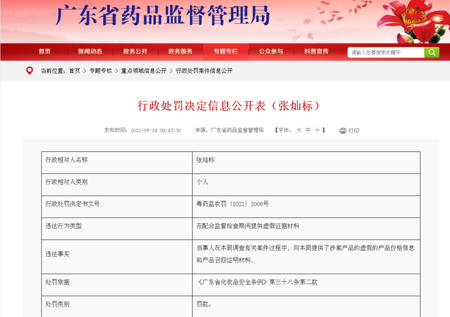Image resolution: width=450 pixels, height=317 pixels.
Task: Open the 新闻动态 navigation menu
Action: pos(90,52)
